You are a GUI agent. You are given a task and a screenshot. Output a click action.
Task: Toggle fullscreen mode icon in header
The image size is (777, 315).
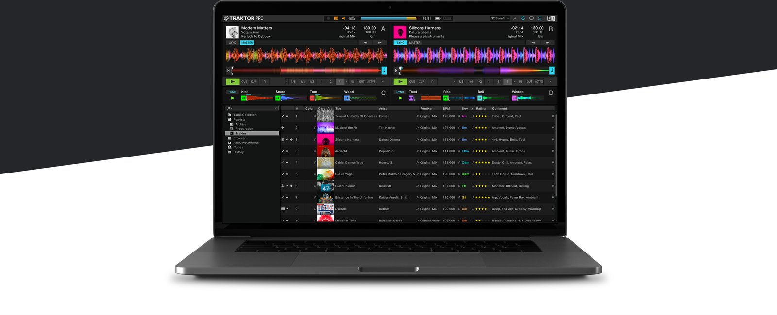point(540,18)
